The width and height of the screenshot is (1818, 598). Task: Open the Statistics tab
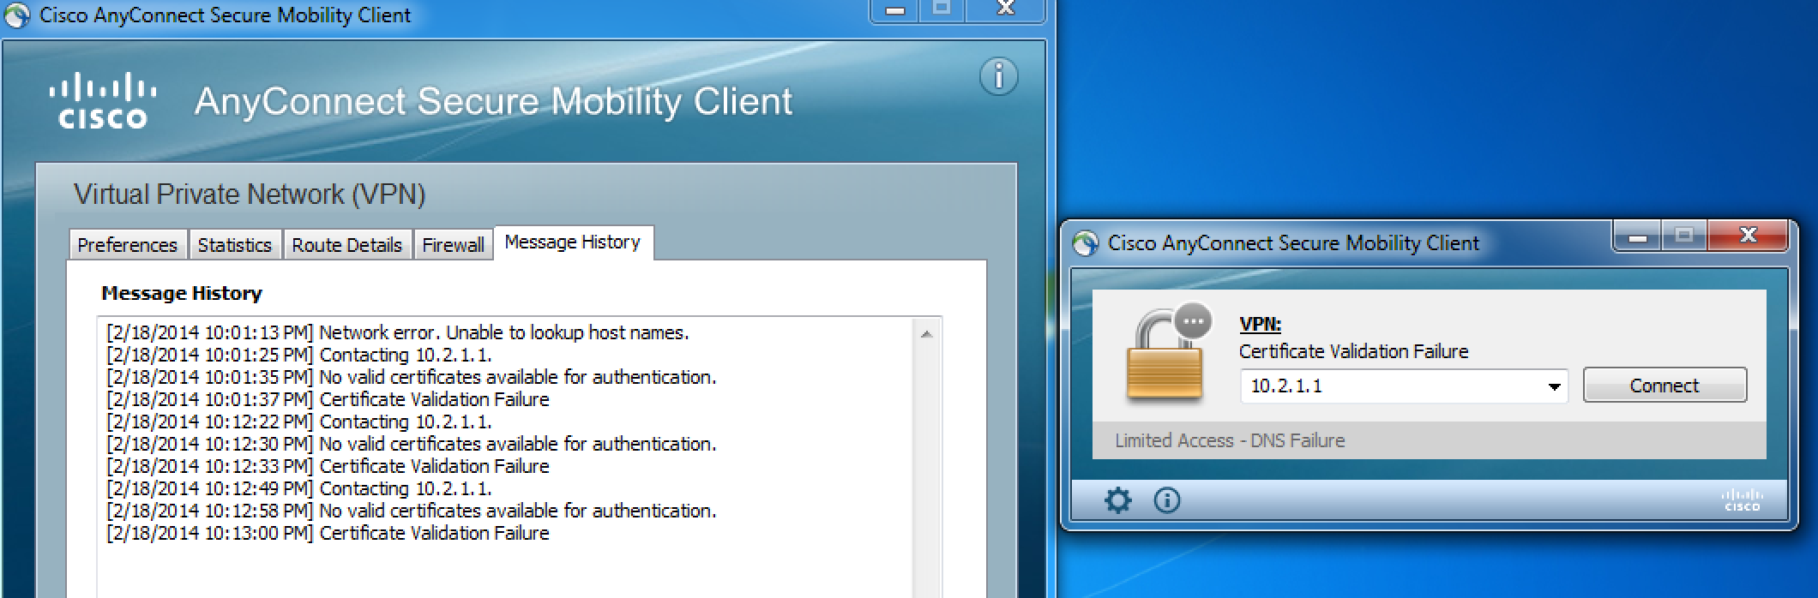click(x=234, y=245)
